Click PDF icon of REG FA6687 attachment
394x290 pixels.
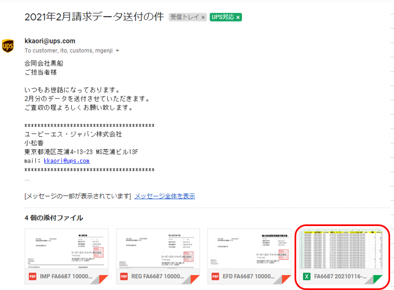point(124,276)
